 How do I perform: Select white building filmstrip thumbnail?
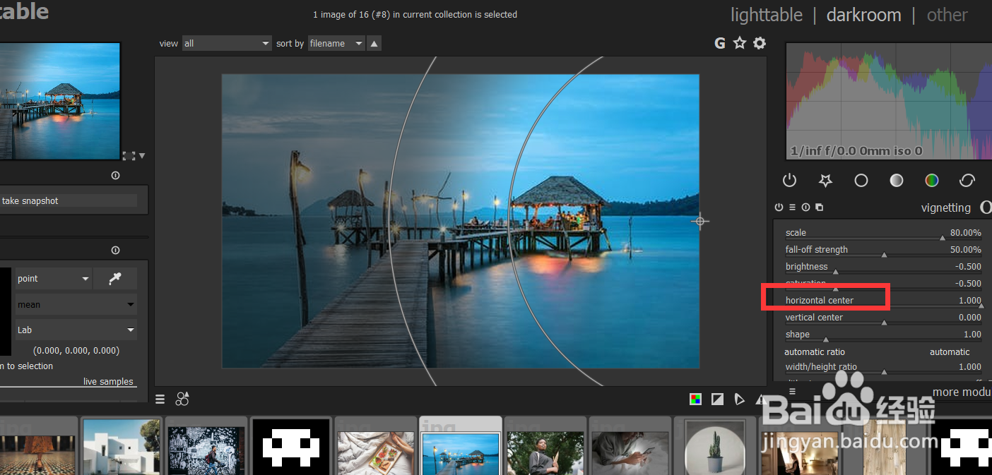pos(122,446)
